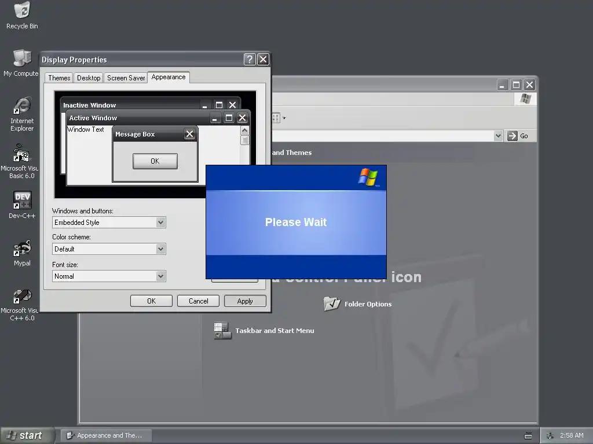This screenshot has height=444, width=593.
Task: Close the Display Properties dialog
Action: (263, 60)
